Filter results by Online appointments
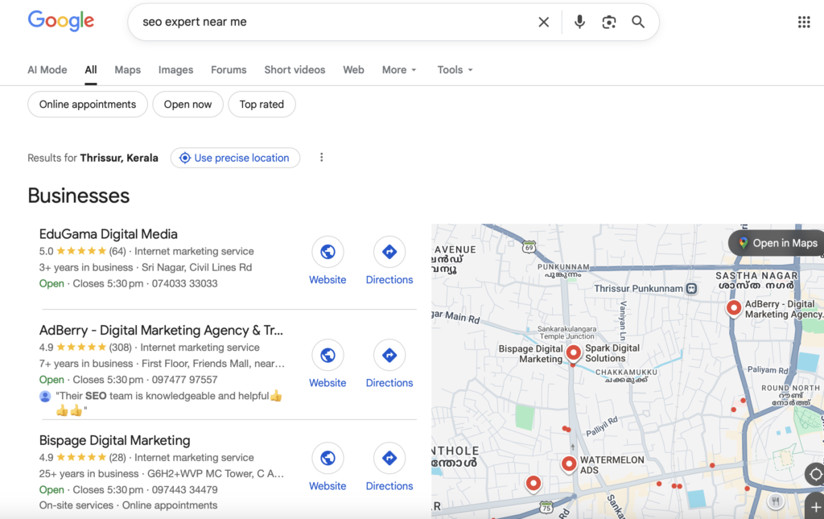The width and height of the screenshot is (824, 519). 87,104
